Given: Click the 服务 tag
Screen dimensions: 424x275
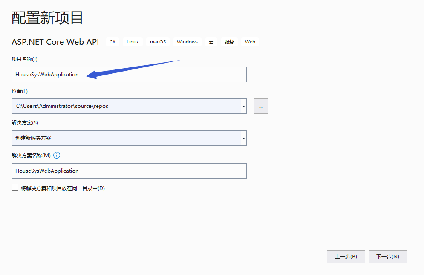Looking at the screenshot, I should pos(229,42).
